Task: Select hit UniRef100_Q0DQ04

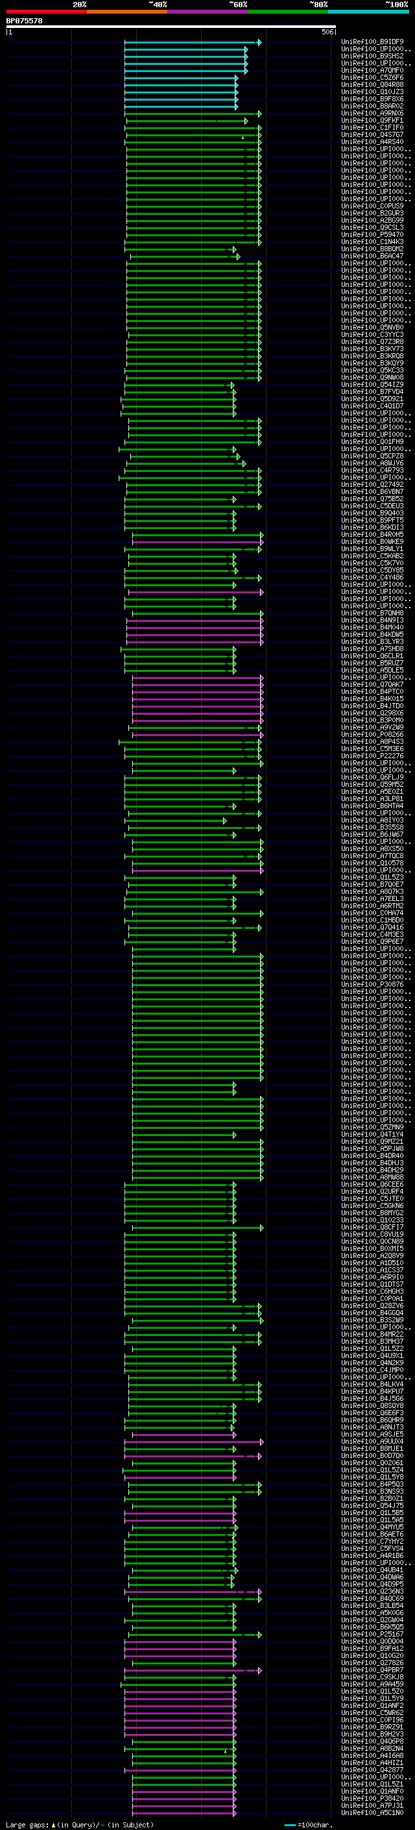Action: point(372,1641)
